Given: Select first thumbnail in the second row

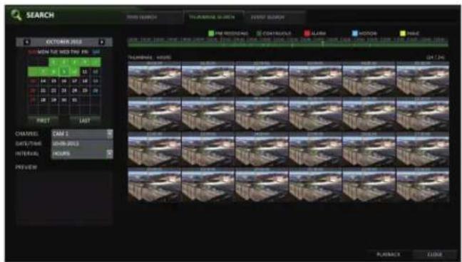Looking at the screenshot, I should [x=155, y=114].
